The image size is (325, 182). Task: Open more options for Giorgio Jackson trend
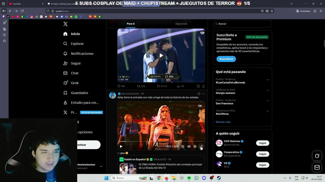[x=268, y=90]
